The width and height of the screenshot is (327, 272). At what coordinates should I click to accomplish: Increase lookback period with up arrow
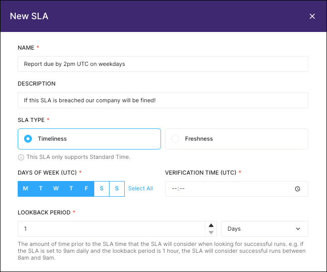[x=211, y=225]
